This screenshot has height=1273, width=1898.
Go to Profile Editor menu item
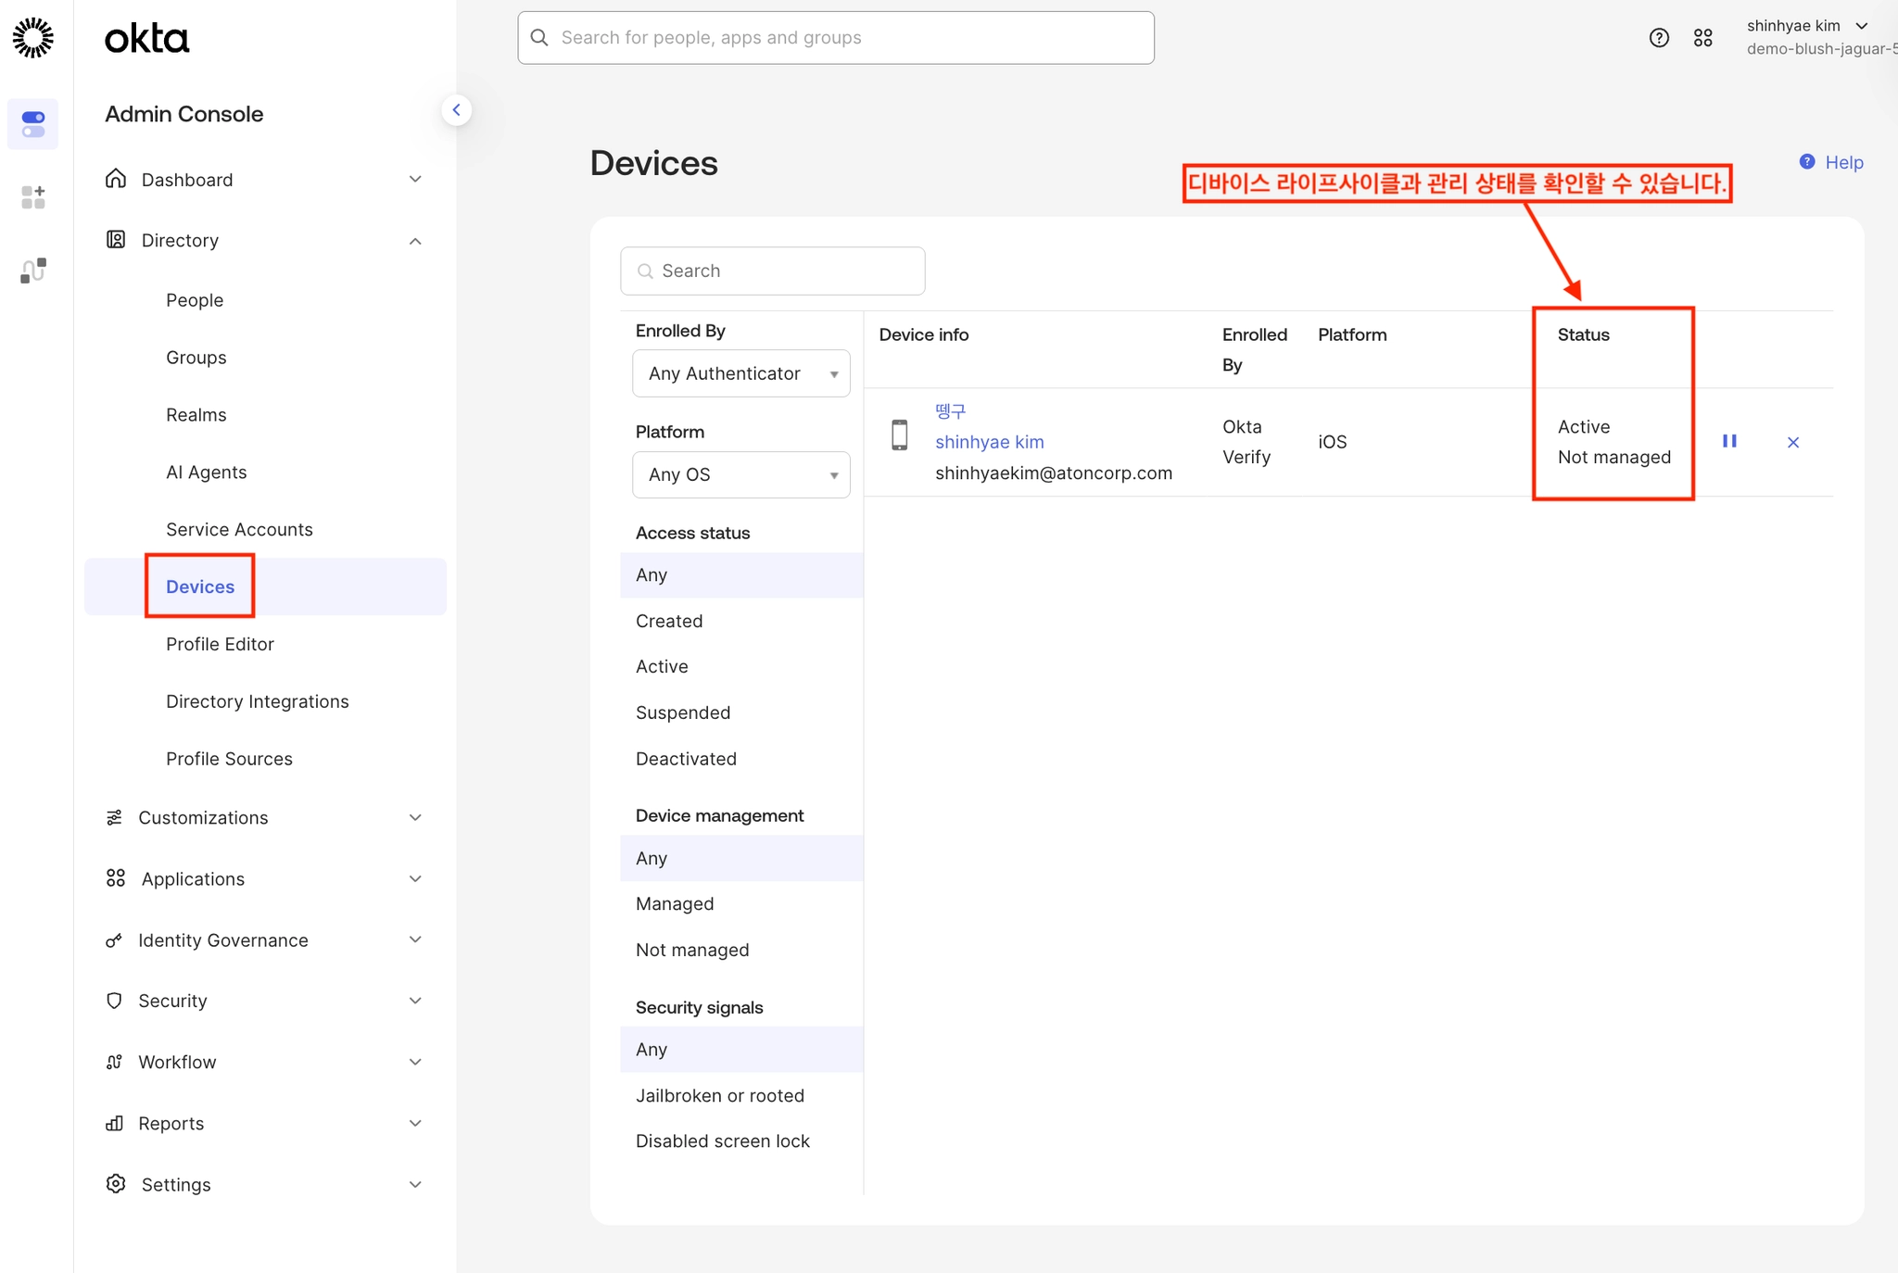pos(220,644)
